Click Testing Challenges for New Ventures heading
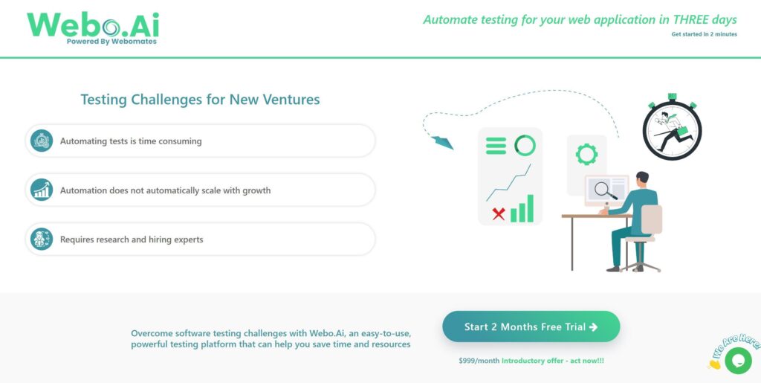 200,99
